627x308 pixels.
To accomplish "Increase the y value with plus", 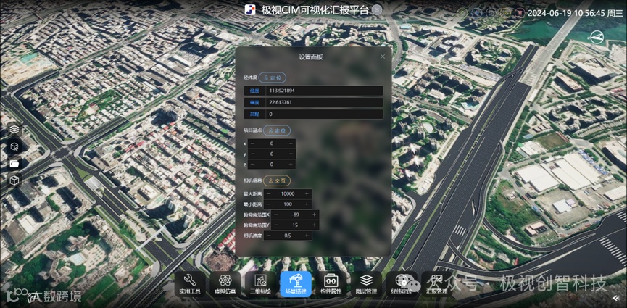I will 291,154.
